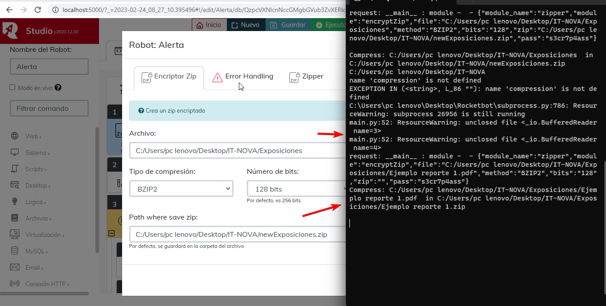Image resolution: width=606 pixels, height=306 pixels.
Task: Click the Nuevo button in toolbar
Action: pyautogui.click(x=246, y=25)
